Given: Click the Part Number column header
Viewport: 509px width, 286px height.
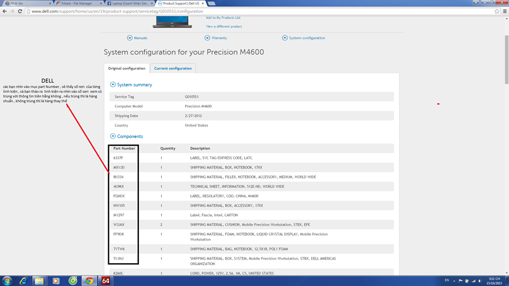Looking at the screenshot, I should click(x=124, y=148).
